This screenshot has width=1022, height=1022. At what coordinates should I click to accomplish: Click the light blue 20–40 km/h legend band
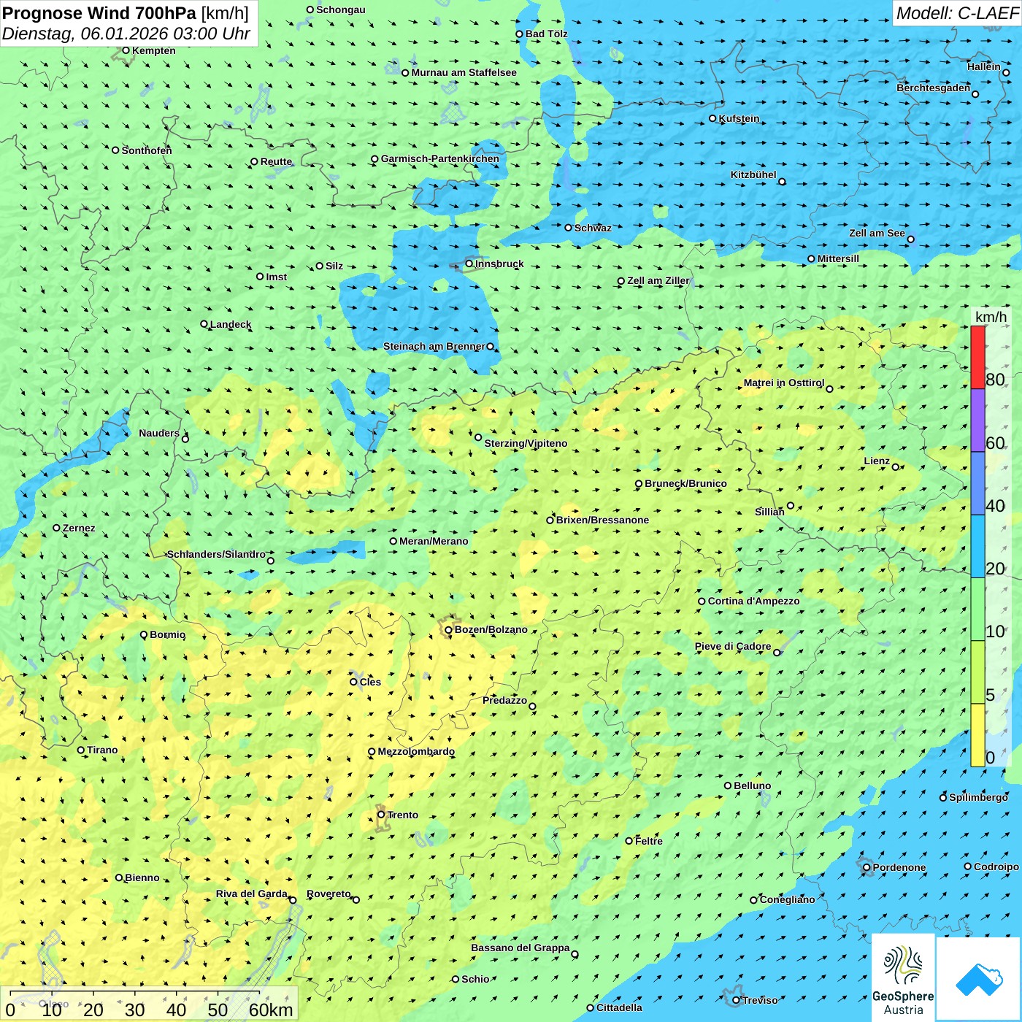click(x=977, y=546)
